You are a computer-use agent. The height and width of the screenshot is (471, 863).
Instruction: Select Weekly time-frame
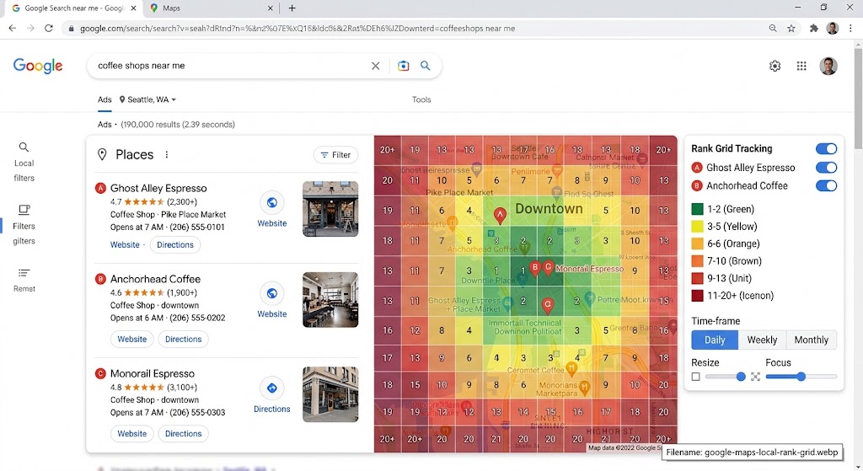pyautogui.click(x=762, y=340)
